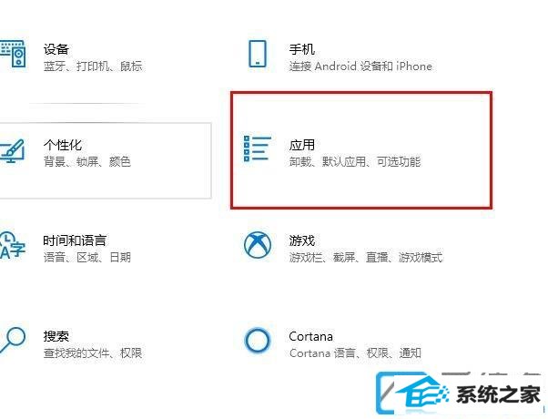Open 时间和语言 settings
The height and width of the screenshot is (419, 548).
75,240
